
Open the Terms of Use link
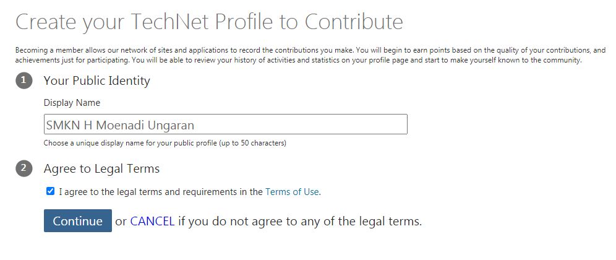pos(292,192)
